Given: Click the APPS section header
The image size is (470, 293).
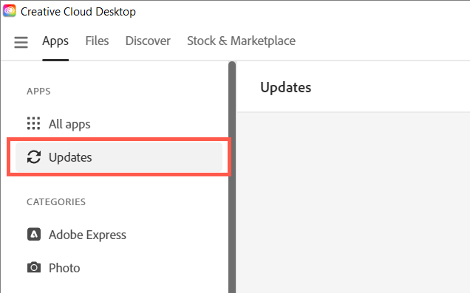Looking at the screenshot, I should point(38,91).
